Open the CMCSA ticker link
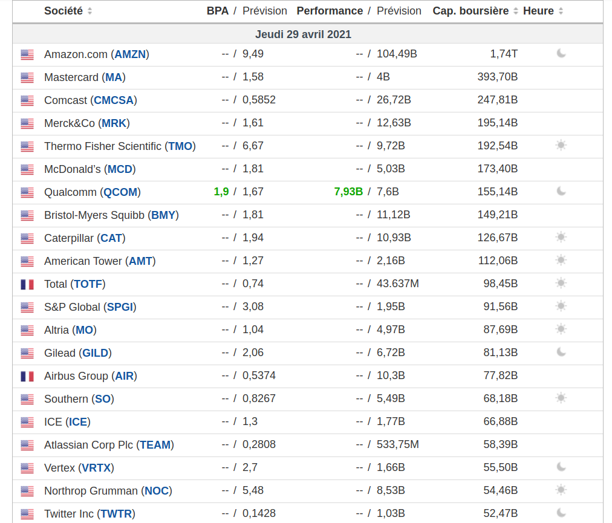Screen dimensions: 612x523 coord(114,100)
